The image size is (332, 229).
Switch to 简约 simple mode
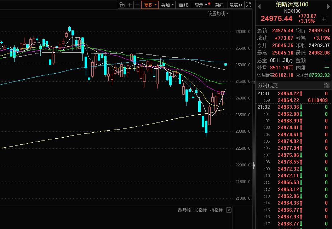click(x=219, y=5)
